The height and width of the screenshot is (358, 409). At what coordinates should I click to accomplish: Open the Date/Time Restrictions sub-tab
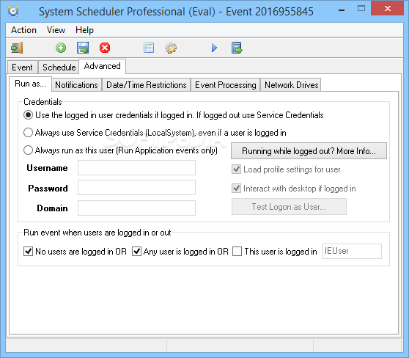[x=147, y=85]
